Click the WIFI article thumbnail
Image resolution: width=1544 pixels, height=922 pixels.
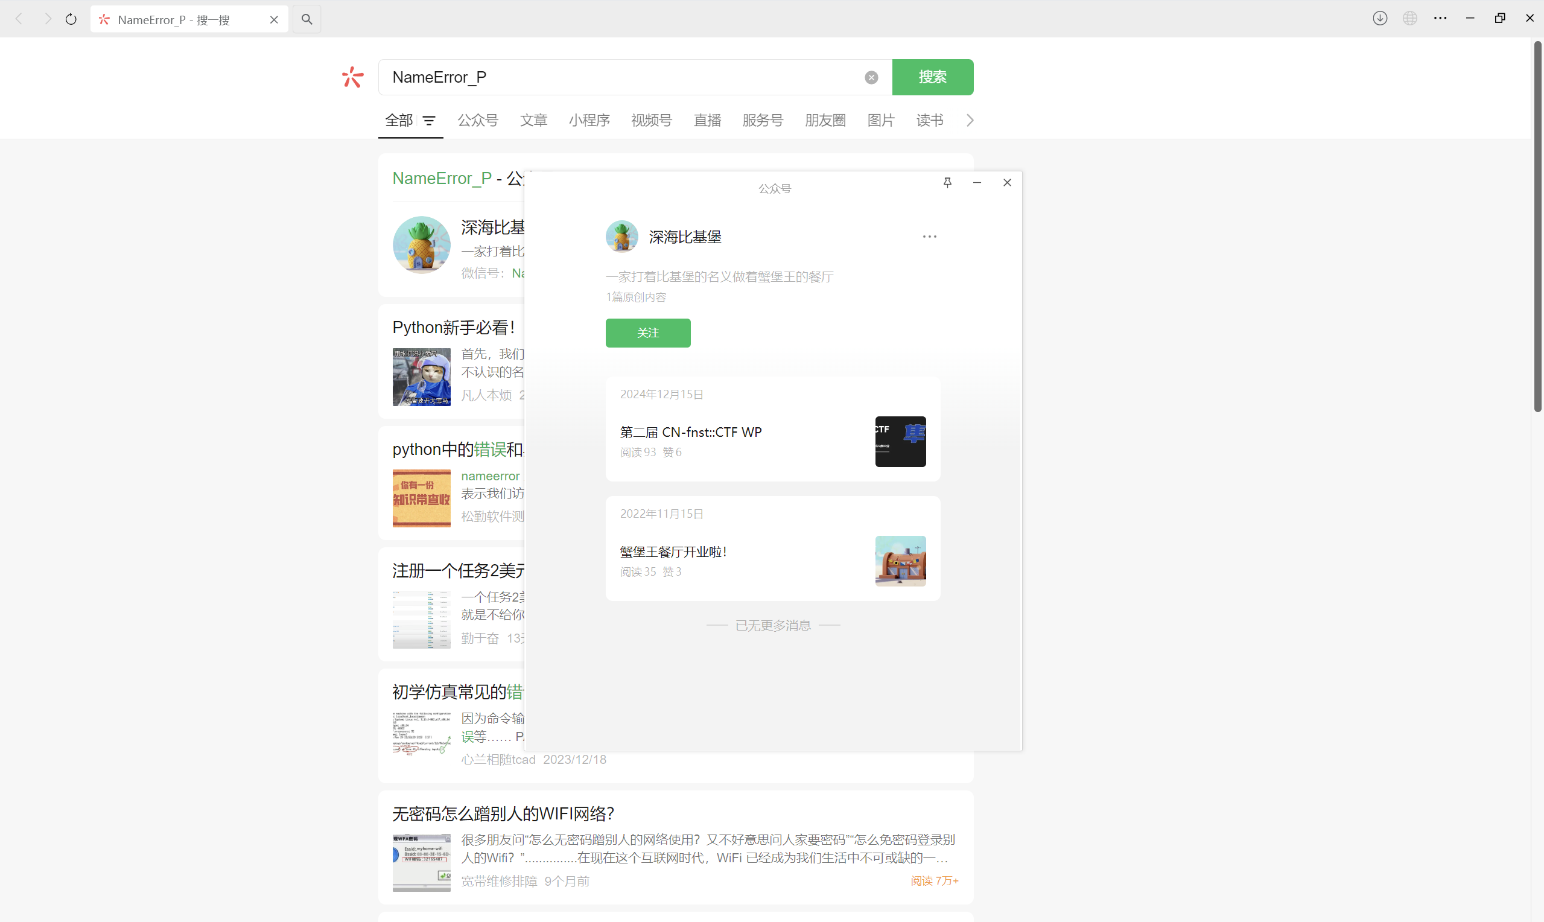pos(421,863)
